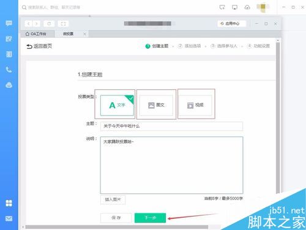Close the inner OA browser window
Image resolution: width=306 pixels, height=230 pixels.
pyautogui.click(x=275, y=24)
